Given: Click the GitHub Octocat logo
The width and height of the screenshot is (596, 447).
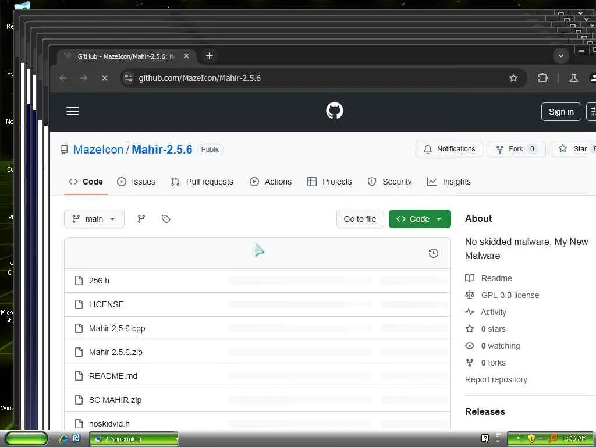Looking at the screenshot, I should point(335,111).
